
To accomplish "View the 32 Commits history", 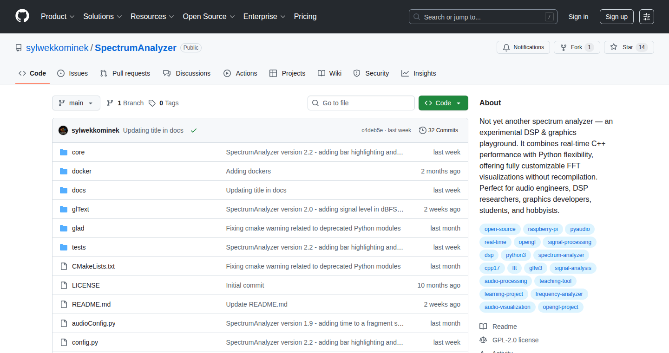I will (x=439, y=130).
